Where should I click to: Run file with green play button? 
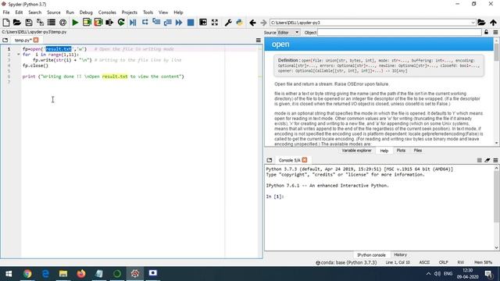75,23
